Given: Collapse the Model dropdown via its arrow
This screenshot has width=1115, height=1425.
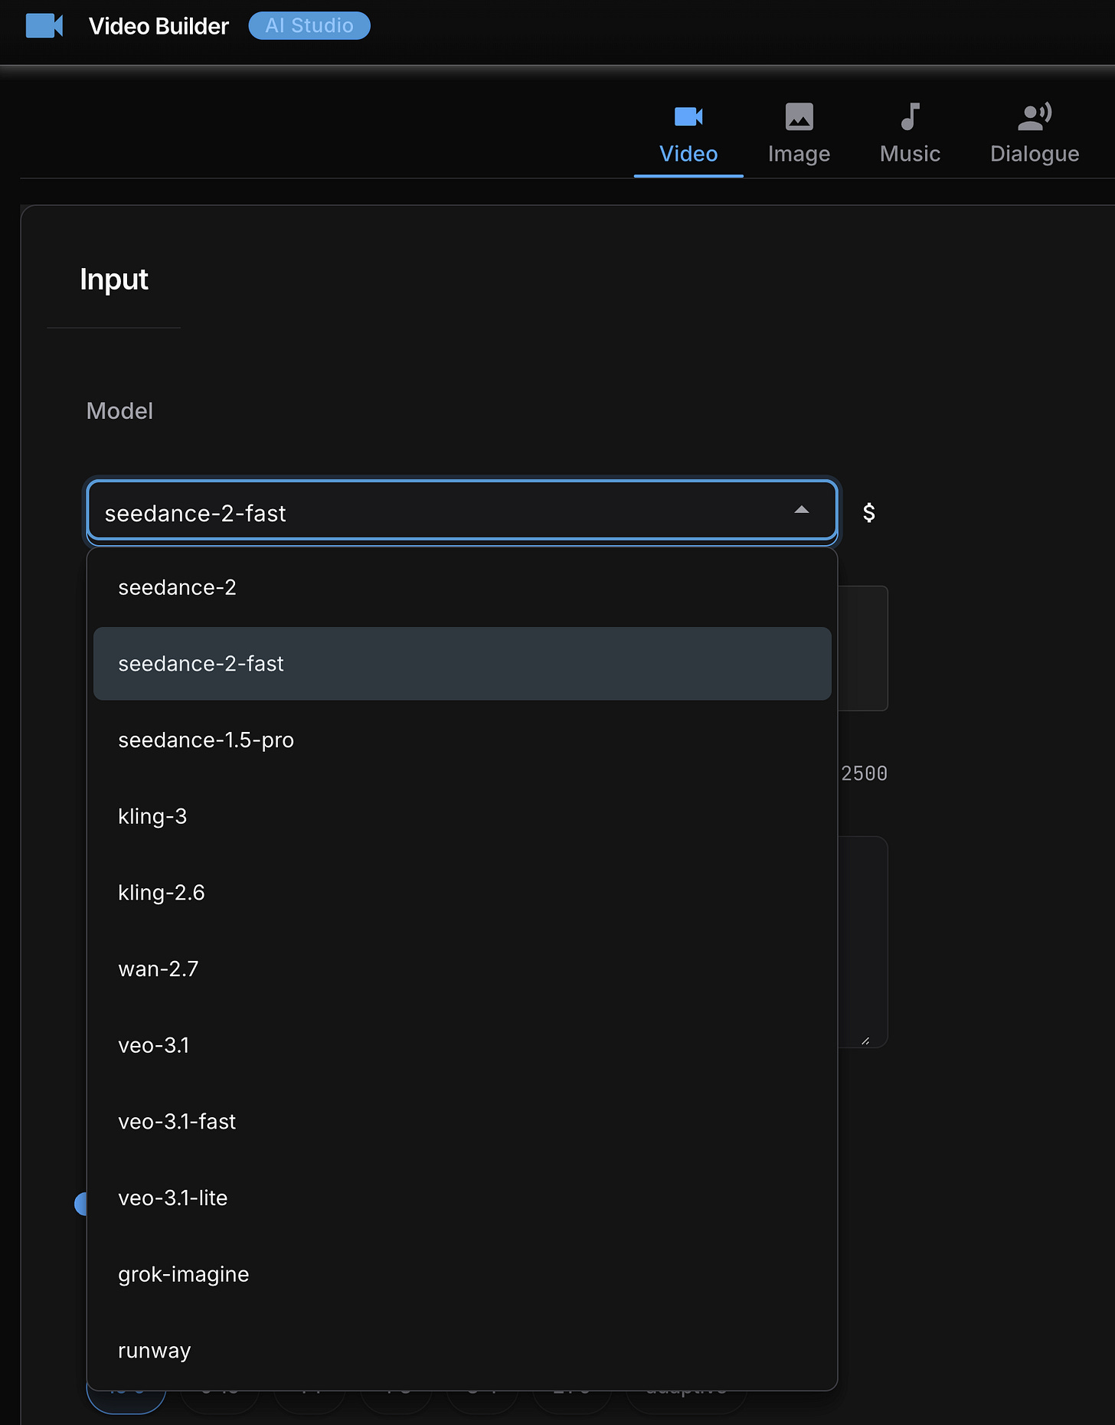Looking at the screenshot, I should [x=801, y=510].
